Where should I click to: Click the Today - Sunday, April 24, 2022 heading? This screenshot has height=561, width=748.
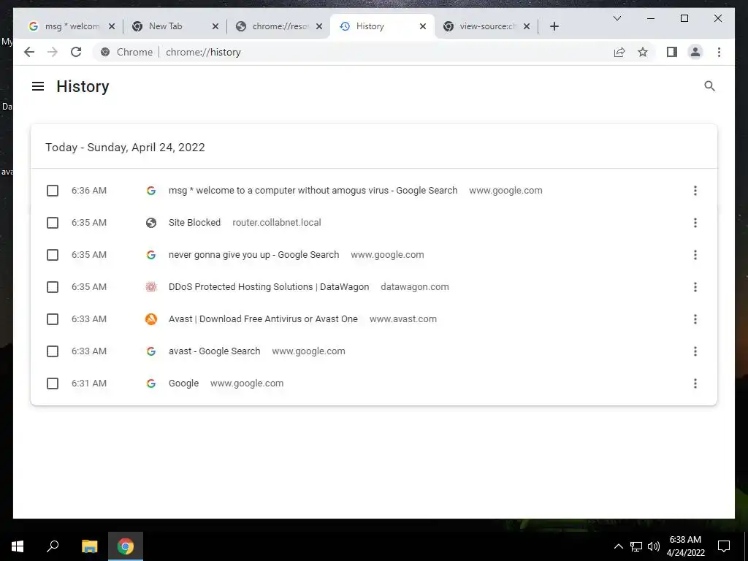(x=125, y=147)
